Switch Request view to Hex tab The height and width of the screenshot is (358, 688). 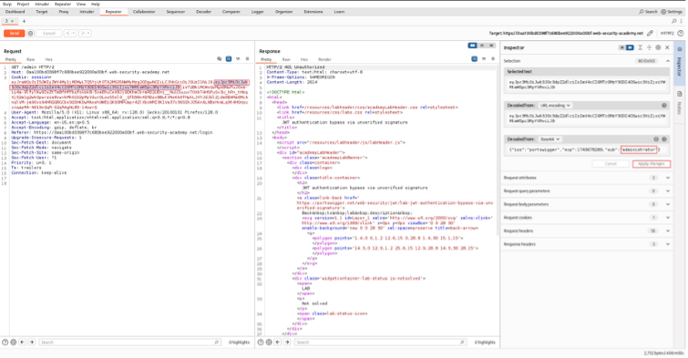click(48, 59)
